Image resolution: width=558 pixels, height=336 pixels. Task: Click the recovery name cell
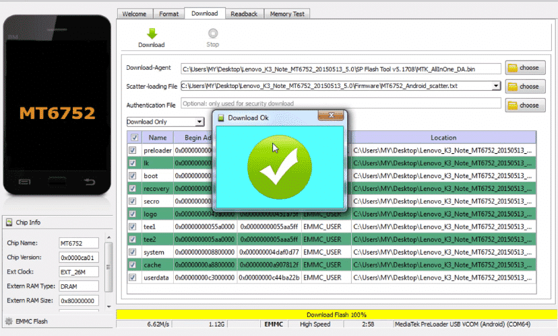pyautogui.click(x=158, y=188)
